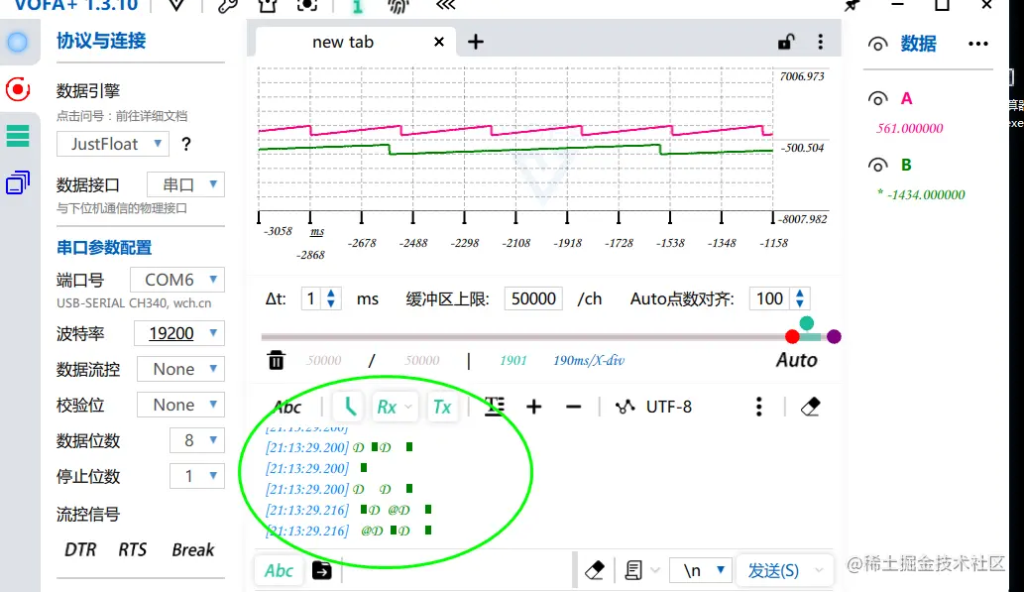Image resolution: width=1024 pixels, height=592 pixels.
Task: Toggle the console Abc text mode
Action: tap(287, 408)
